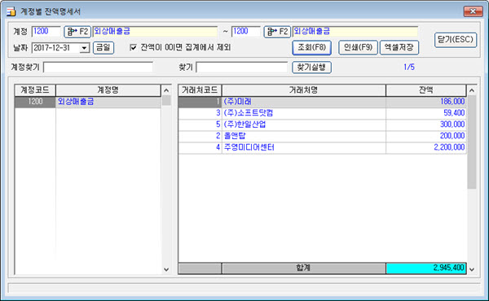Click the second account F2 lookup button

click(277, 32)
